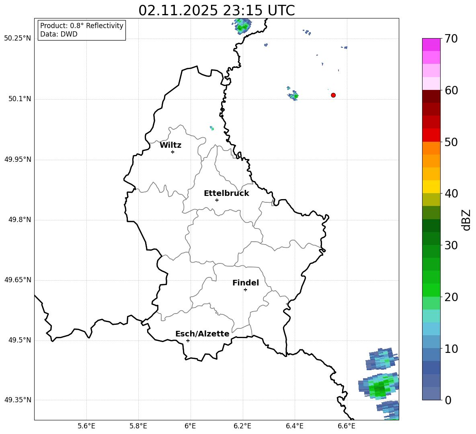Click the title 02.11.2025 23:15 UTC
The width and height of the screenshot is (476, 434).
[x=217, y=10]
